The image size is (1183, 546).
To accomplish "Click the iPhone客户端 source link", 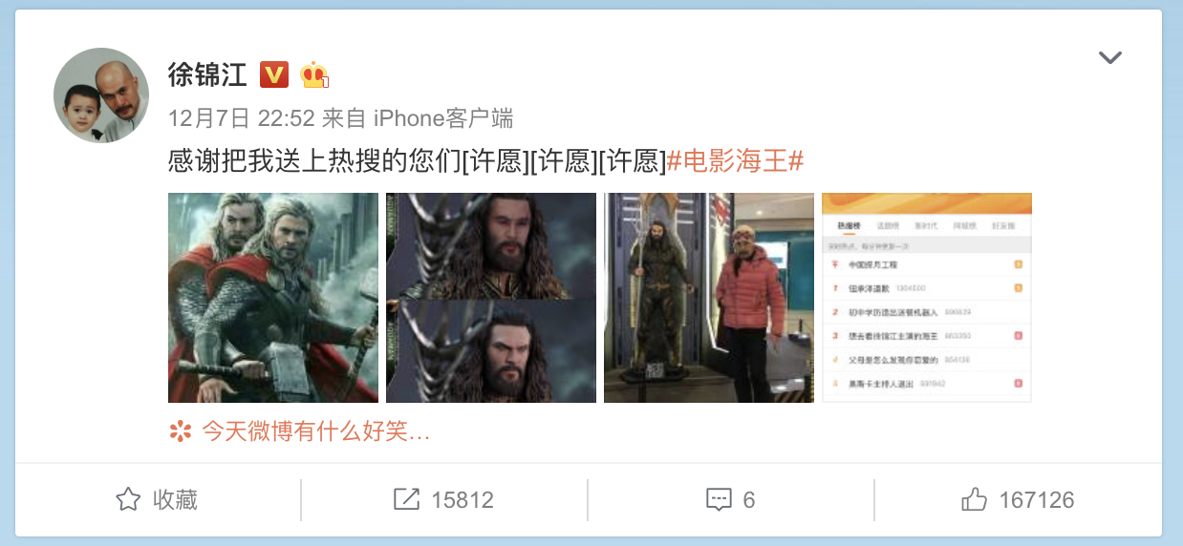I will click(443, 118).
